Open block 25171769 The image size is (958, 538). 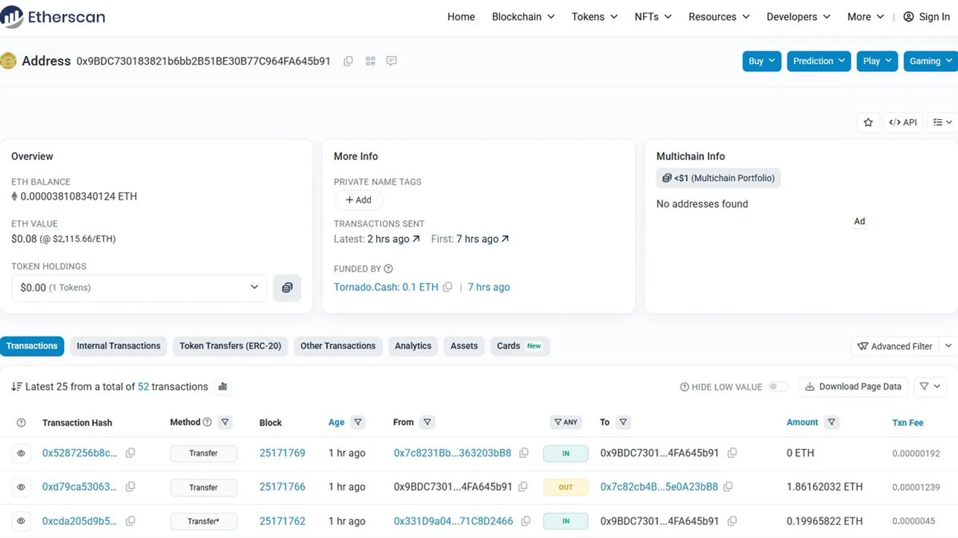pos(282,453)
